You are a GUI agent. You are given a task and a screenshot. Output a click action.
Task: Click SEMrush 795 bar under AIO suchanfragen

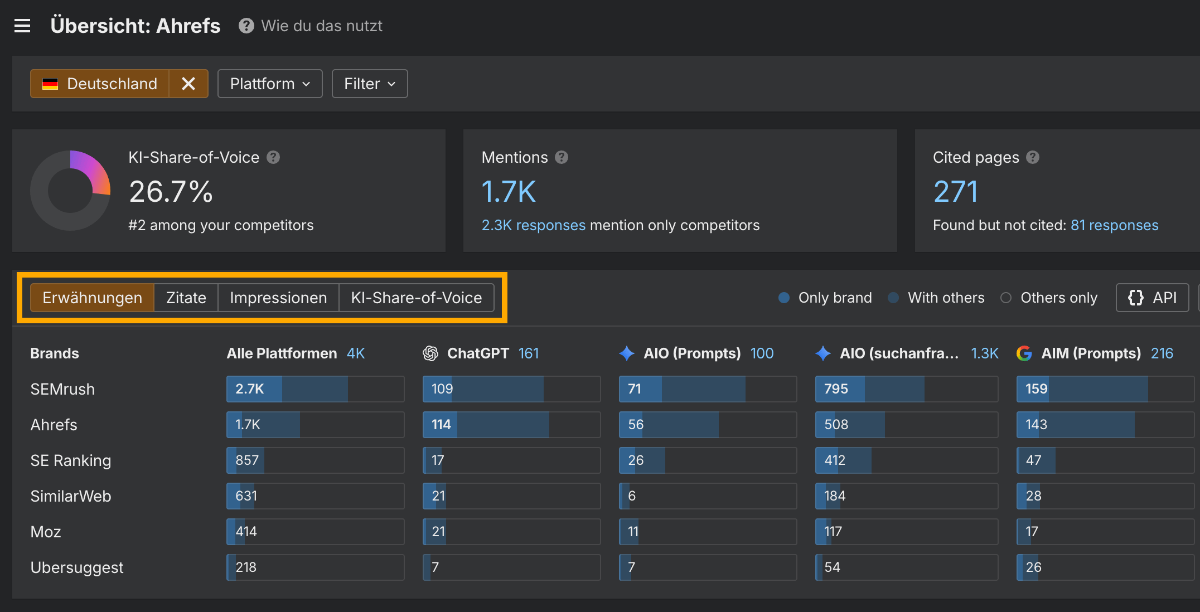906,389
